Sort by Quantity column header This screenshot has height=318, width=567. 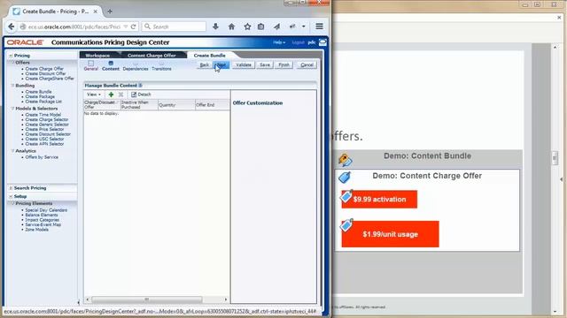point(176,105)
